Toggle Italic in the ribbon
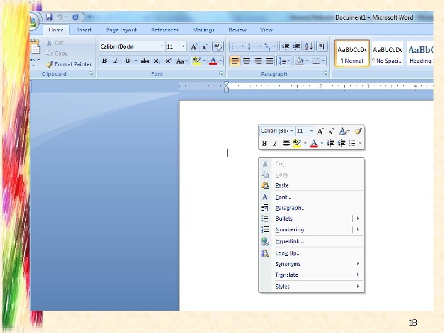 pos(115,61)
